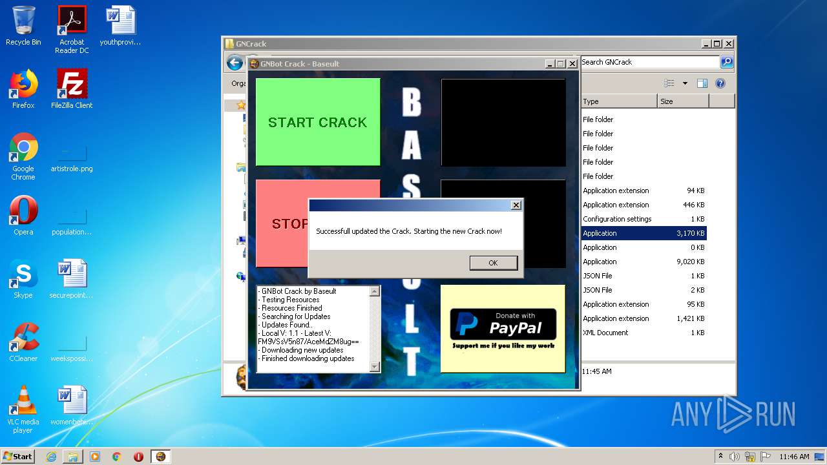Open Acrobat Reader DC desktop icon
Image resolution: width=827 pixels, height=465 pixels.
pyautogui.click(x=72, y=30)
